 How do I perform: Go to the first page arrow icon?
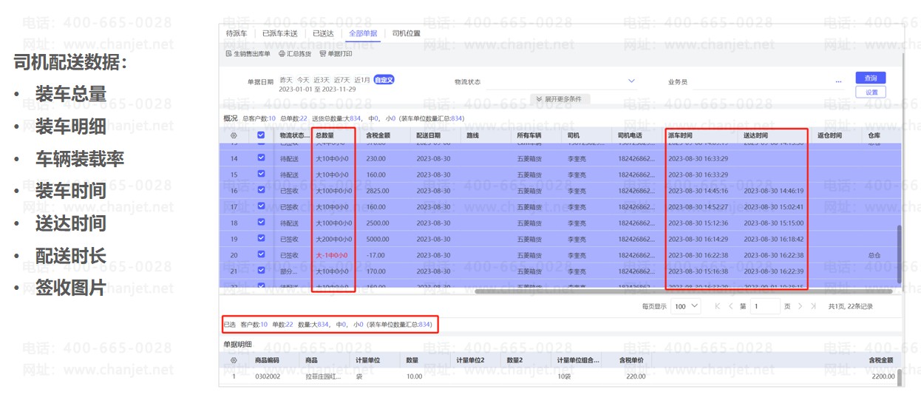click(x=717, y=306)
